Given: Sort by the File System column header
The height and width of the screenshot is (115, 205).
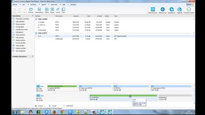Looking at the screenshot, I should click(x=59, y=16).
